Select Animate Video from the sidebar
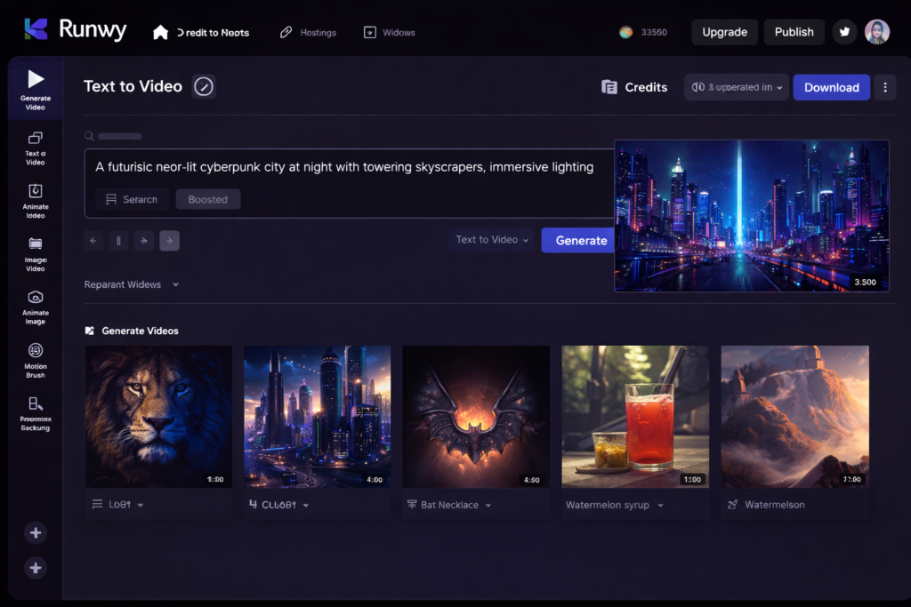The image size is (911, 607). 35,200
